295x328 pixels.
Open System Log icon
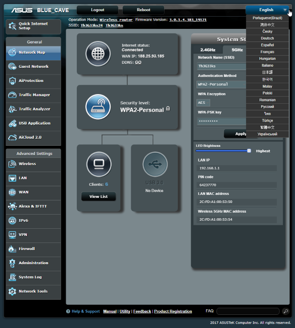(x=12, y=277)
